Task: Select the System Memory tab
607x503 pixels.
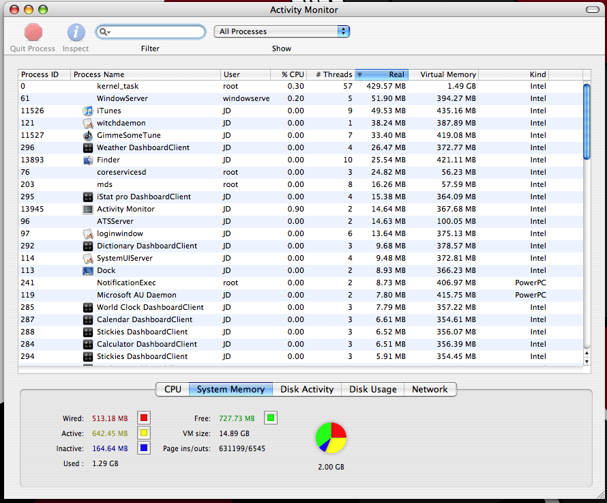Action: tap(231, 389)
